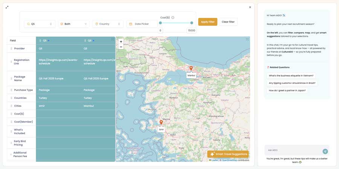Click the Cost($) info icon
This screenshot has height=169, width=339.
(x=173, y=18)
